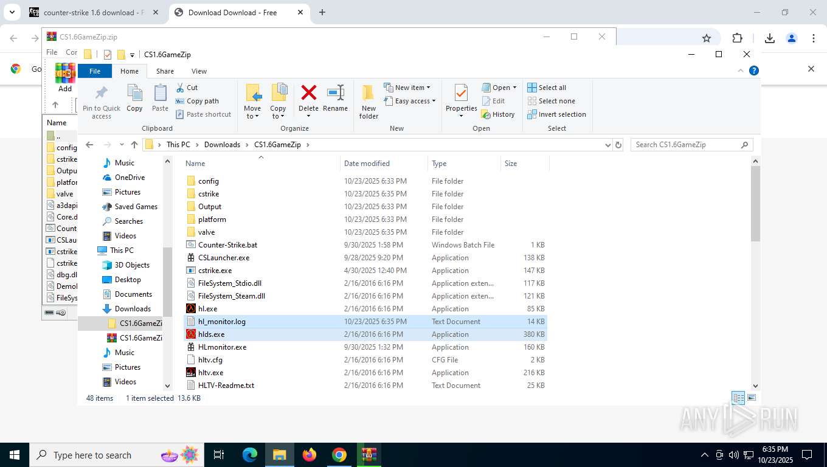This screenshot has height=467, width=827.
Task: Open Move to dropdown
Action: [252, 112]
